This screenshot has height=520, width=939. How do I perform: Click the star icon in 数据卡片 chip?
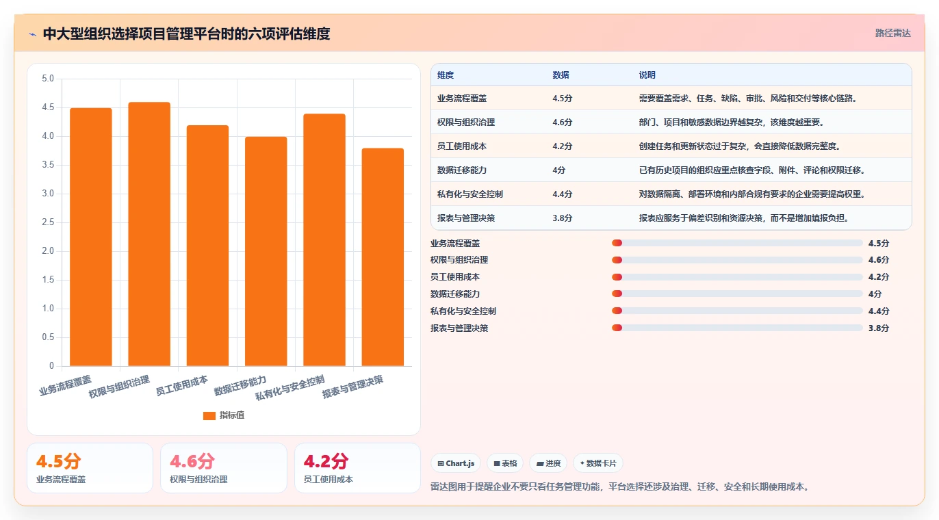pos(582,463)
